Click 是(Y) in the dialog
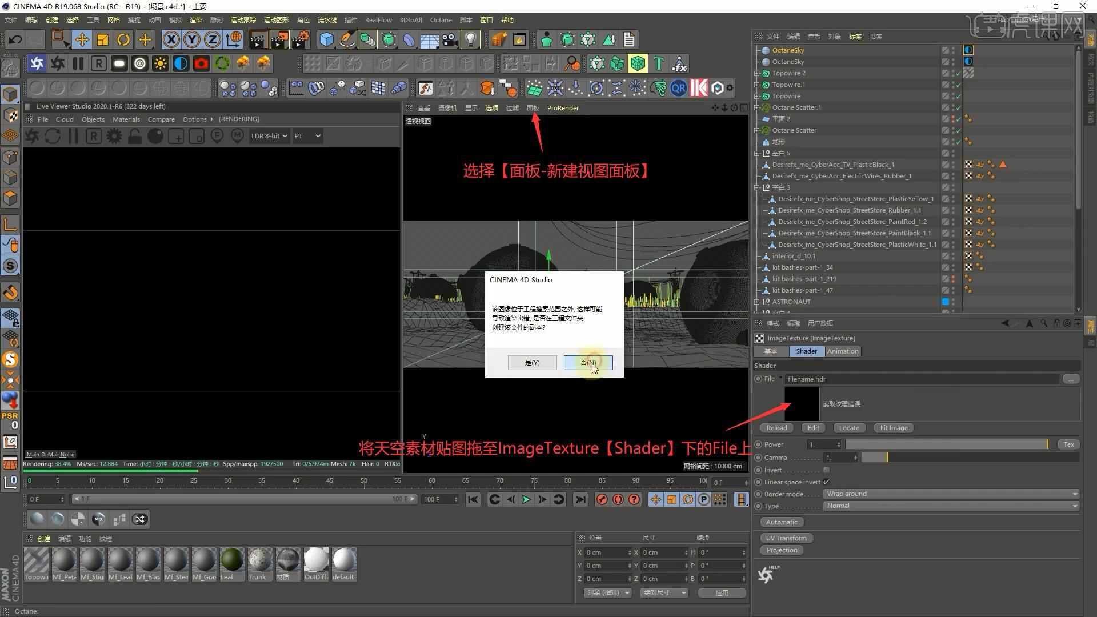Screen dimensions: 1097x617 (532, 363)
